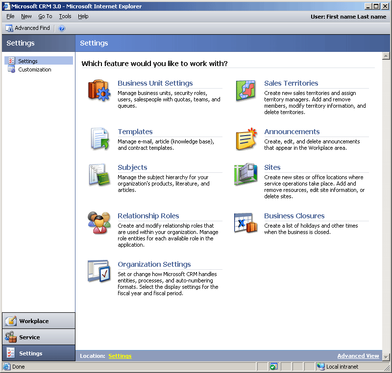
Task: Click the Sales Territories map icon
Action: click(245, 90)
